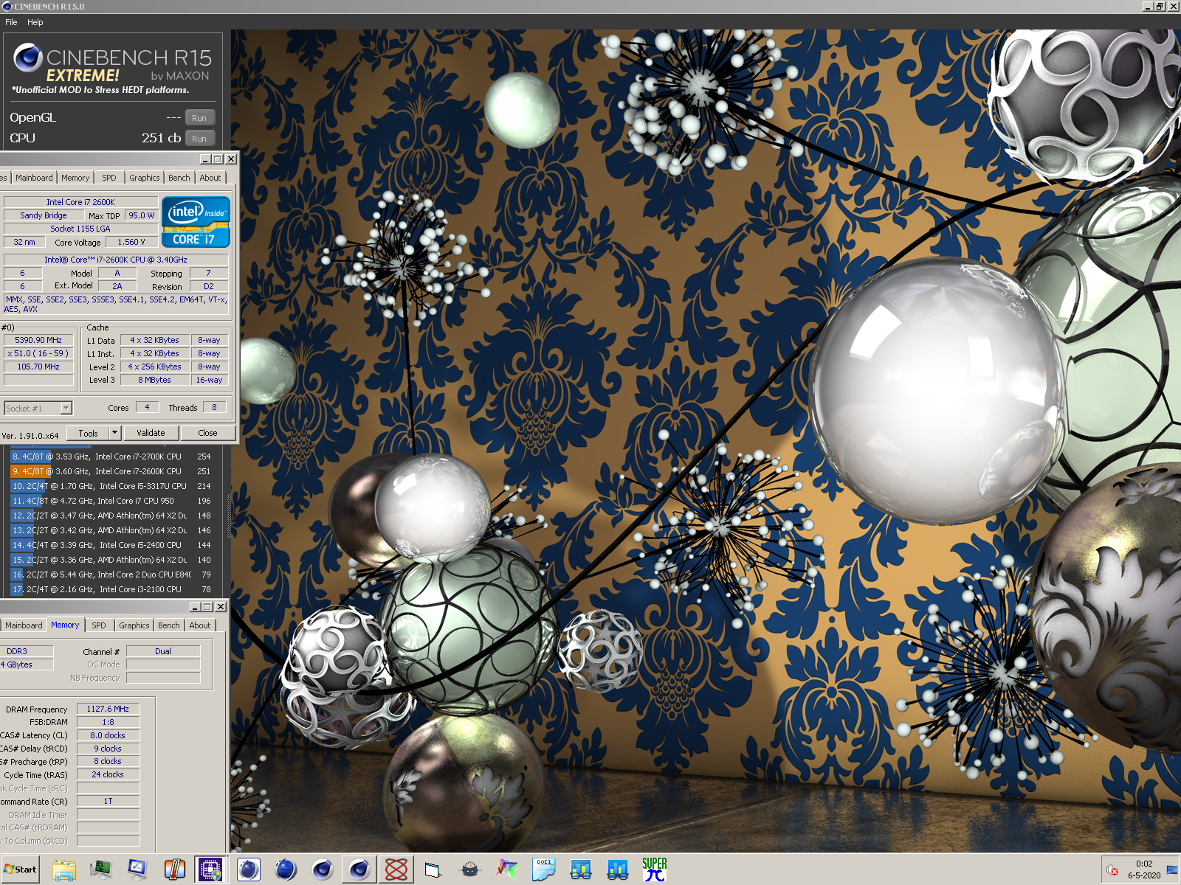Click the Close button in CPU-Z
The image size is (1181, 885).
(207, 434)
